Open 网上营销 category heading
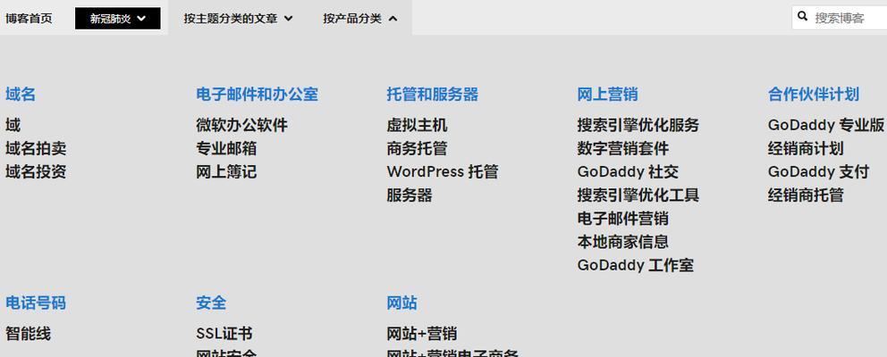Viewport: 887px width, 357px height. (x=607, y=95)
